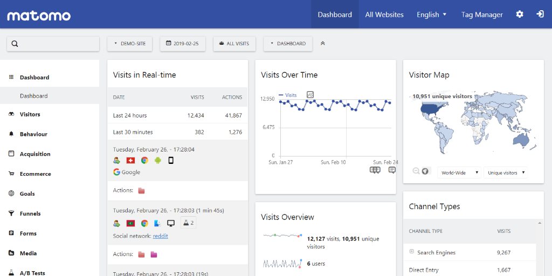
Task: Open the Unique visitors metric dropdown
Action: point(506,172)
